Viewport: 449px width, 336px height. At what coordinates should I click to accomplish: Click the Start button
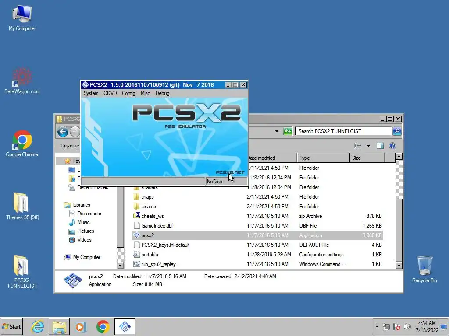pyautogui.click(x=11, y=326)
